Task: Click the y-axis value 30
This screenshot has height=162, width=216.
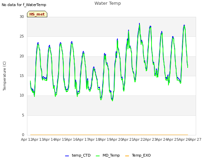Action: [x=22, y=17]
